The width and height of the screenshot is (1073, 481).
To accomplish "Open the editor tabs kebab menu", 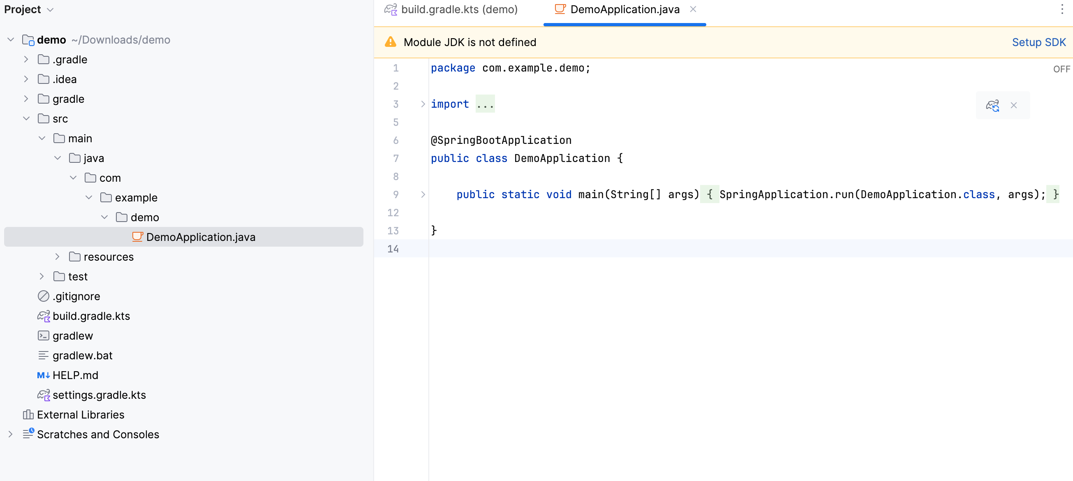I will coord(1062,9).
